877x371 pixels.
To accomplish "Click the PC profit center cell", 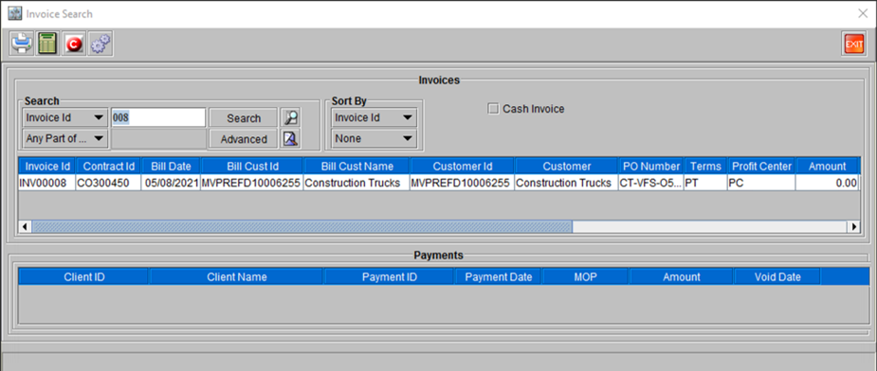I will click(x=761, y=183).
